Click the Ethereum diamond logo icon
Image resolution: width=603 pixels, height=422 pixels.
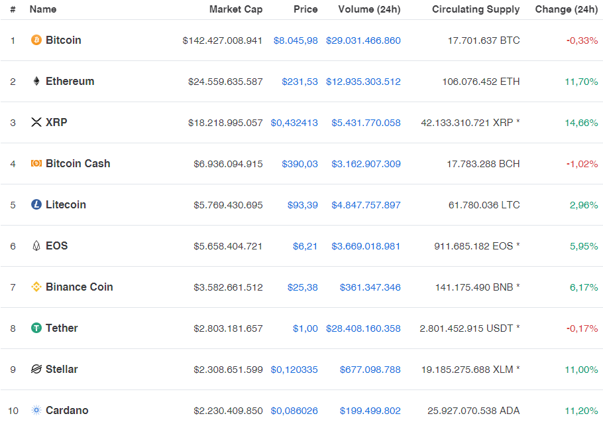36,81
